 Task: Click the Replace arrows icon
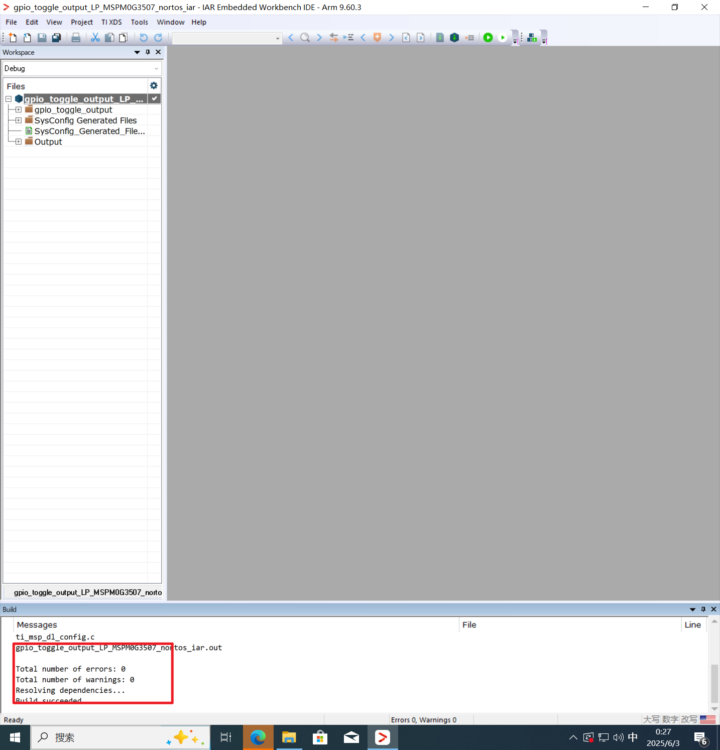pos(334,38)
